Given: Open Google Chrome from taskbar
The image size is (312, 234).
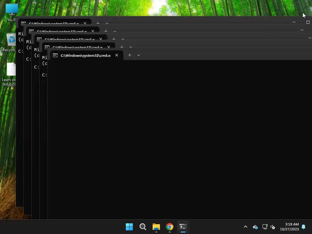Looking at the screenshot, I should tap(170, 227).
